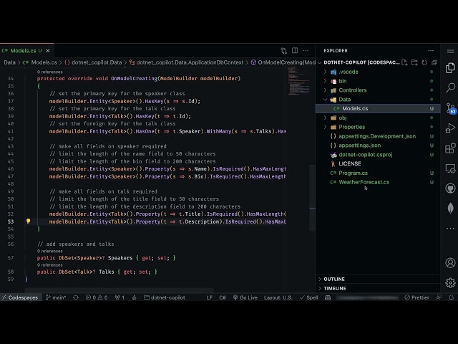This screenshot has width=458, height=344.
Task: Split the editor right
Action: (295, 51)
